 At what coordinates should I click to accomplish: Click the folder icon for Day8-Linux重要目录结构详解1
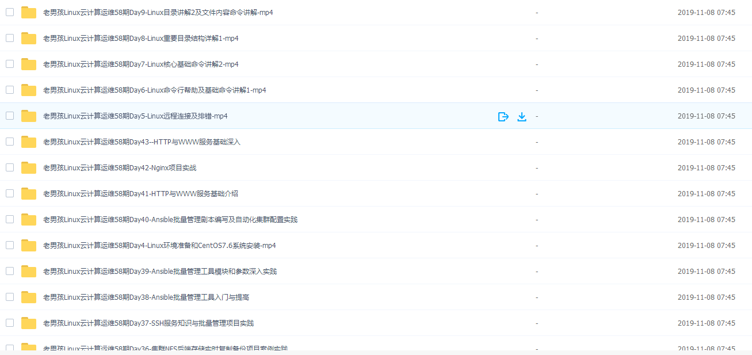click(29, 38)
